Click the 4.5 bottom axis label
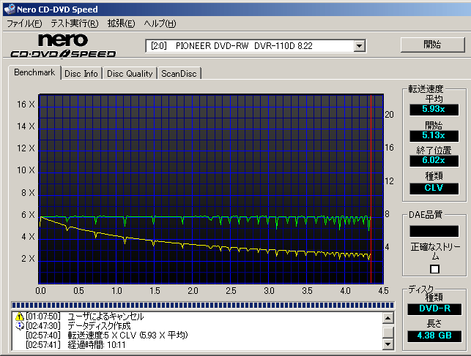Viewport: 471px width, 356px height. [x=383, y=291]
